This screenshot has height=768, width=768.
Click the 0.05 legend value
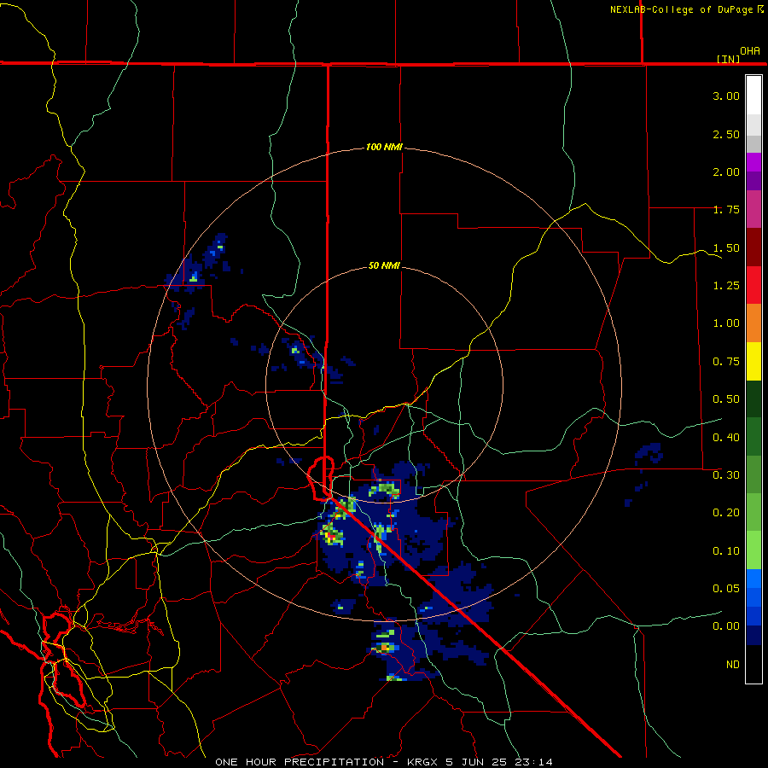point(726,588)
